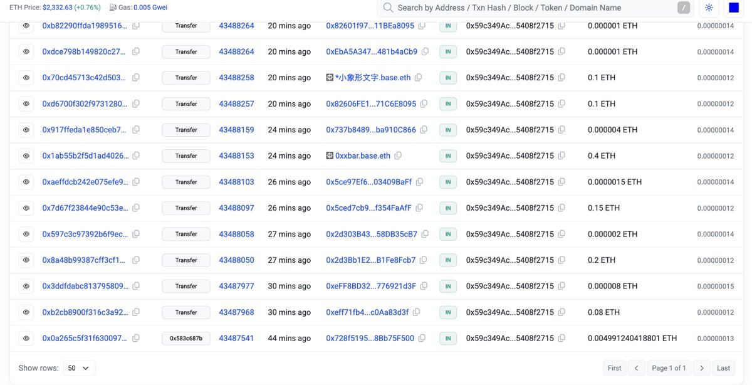Viewport: 752px width, 385px height.
Task: Focus the search by address field
Action: pos(535,8)
